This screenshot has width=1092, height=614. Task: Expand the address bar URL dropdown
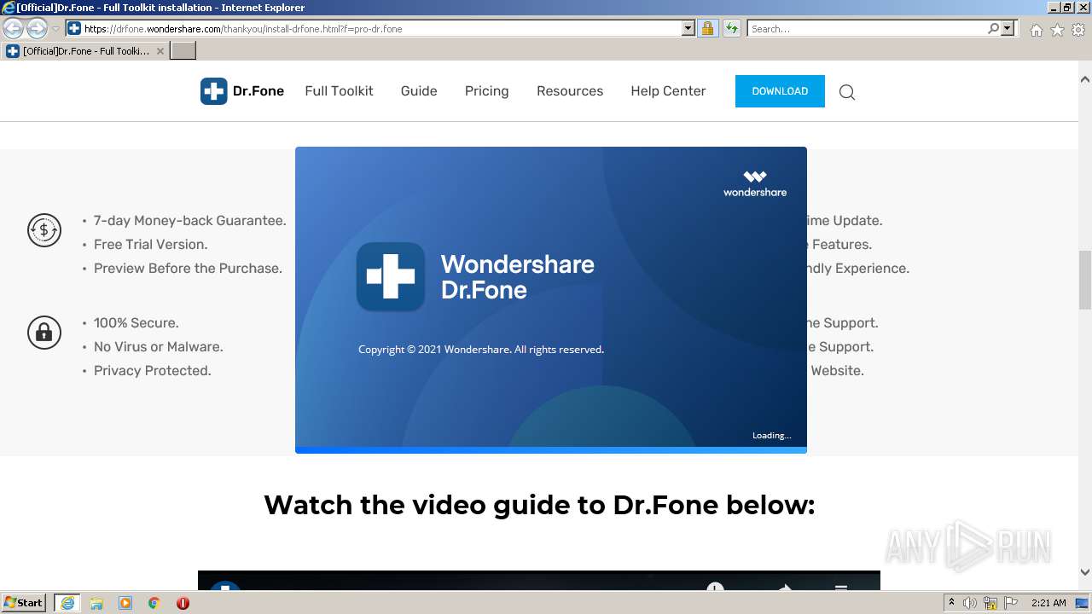coord(688,28)
